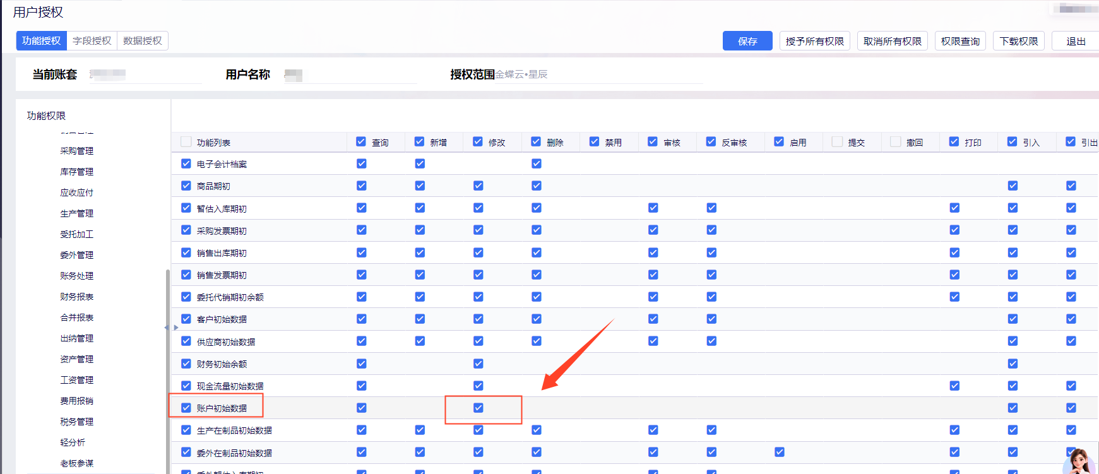Click 取消所有权限 to revoke all
Image resolution: width=1099 pixels, height=474 pixels.
(x=893, y=41)
